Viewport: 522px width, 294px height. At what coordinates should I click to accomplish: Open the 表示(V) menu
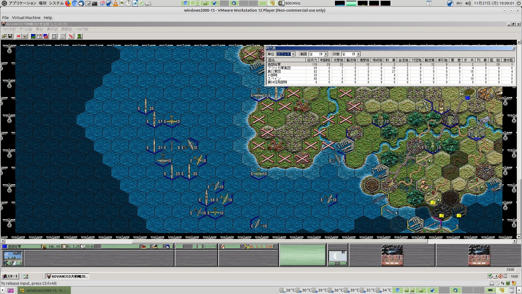52,29
